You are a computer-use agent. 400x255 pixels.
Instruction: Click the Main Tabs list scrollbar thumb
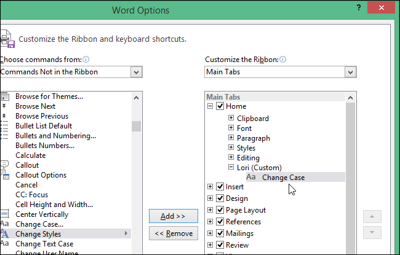350,178
